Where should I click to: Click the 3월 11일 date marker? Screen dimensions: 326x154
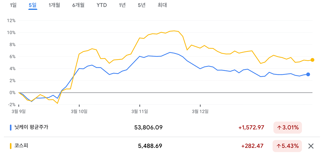tap(140, 111)
